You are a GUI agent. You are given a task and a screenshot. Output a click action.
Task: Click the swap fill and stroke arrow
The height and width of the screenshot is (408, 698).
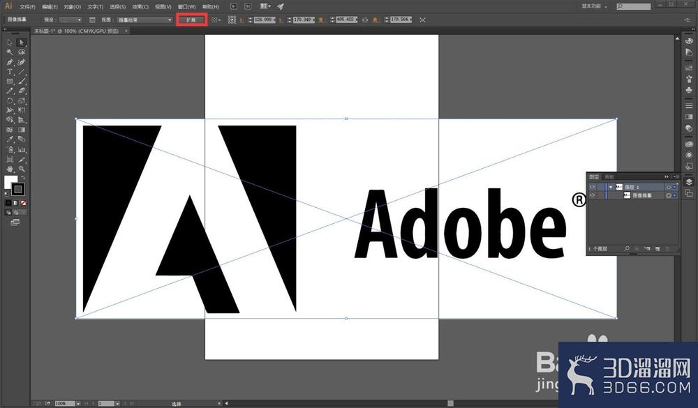tap(23, 178)
